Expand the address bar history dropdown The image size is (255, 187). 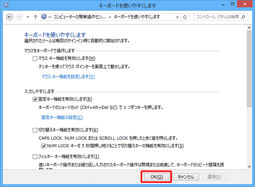[x=177, y=17]
